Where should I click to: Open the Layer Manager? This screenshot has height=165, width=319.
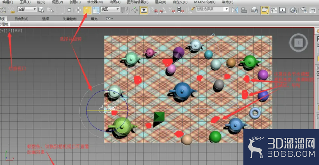pos(254,10)
